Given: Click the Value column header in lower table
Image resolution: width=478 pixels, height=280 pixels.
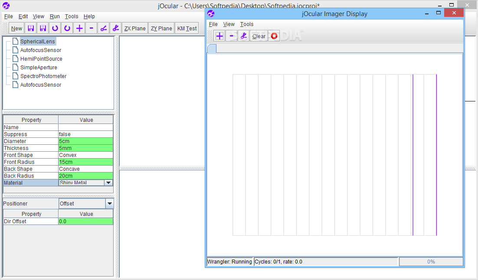Looking at the screenshot, I should click(x=86, y=214).
